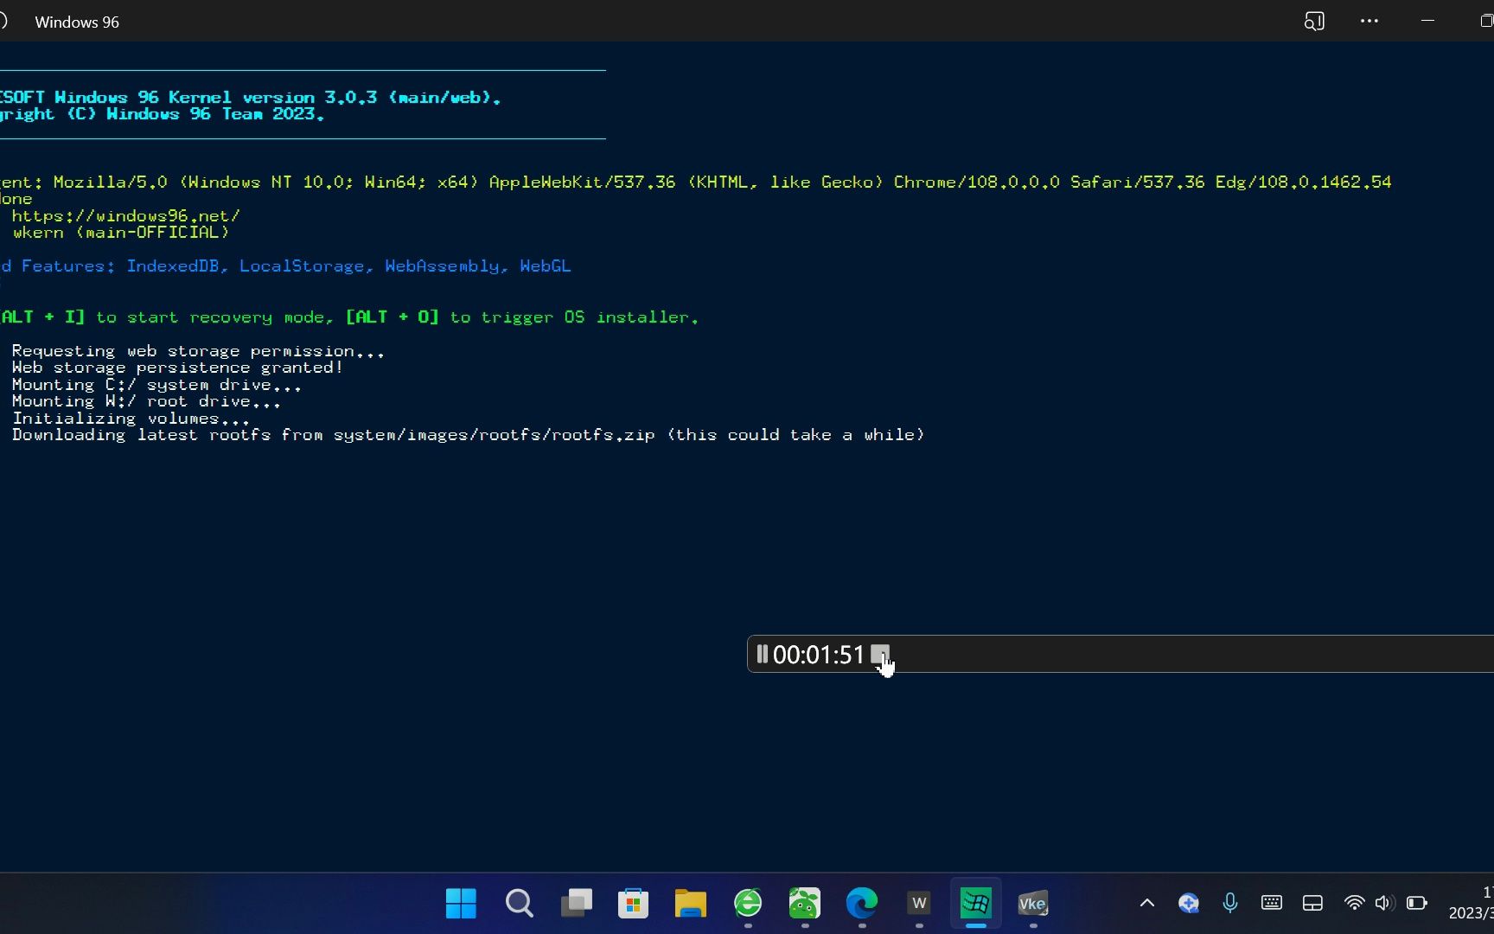Click the touchpad tray icon
Image resolution: width=1494 pixels, height=934 pixels.
tap(1312, 904)
